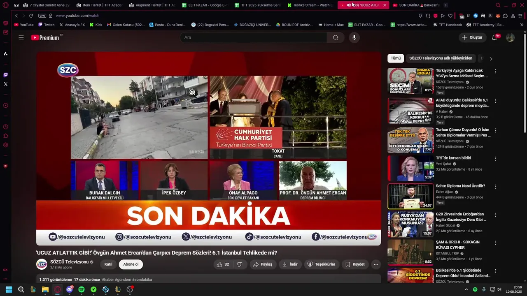This screenshot has height=296, width=527.
Task: Open TFT Handbook bookmark
Action: pyautogui.click(x=447, y=25)
